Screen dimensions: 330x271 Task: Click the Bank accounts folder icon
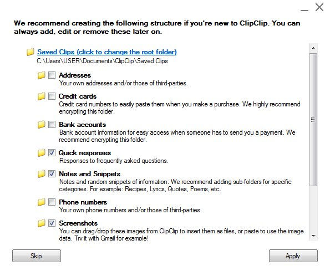(42, 125)
